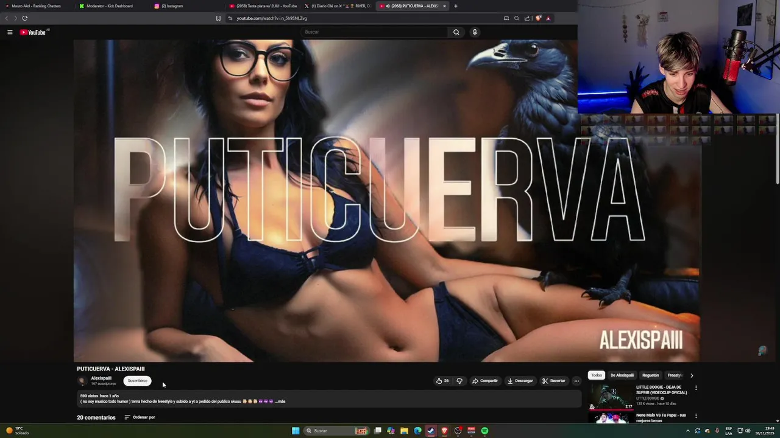Download the video via Descargar
Image resolution: width=780 pixels, height=438 pixels.
pyautogui.click(x=520, y=381)
